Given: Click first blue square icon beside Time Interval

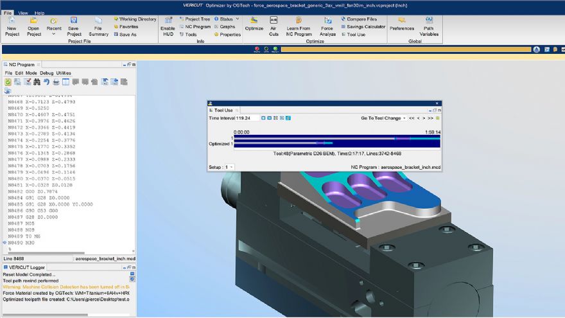Looking at the screenshot, I should [x=263, y=118].
